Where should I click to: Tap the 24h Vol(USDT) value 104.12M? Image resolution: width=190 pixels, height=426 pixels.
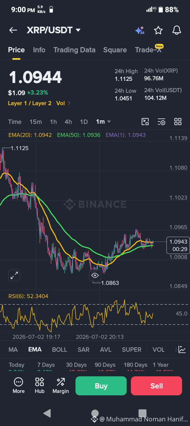[x=155, y=98]
